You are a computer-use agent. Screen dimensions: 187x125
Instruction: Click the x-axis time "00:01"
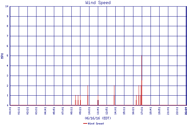click(x=10, y=111)
